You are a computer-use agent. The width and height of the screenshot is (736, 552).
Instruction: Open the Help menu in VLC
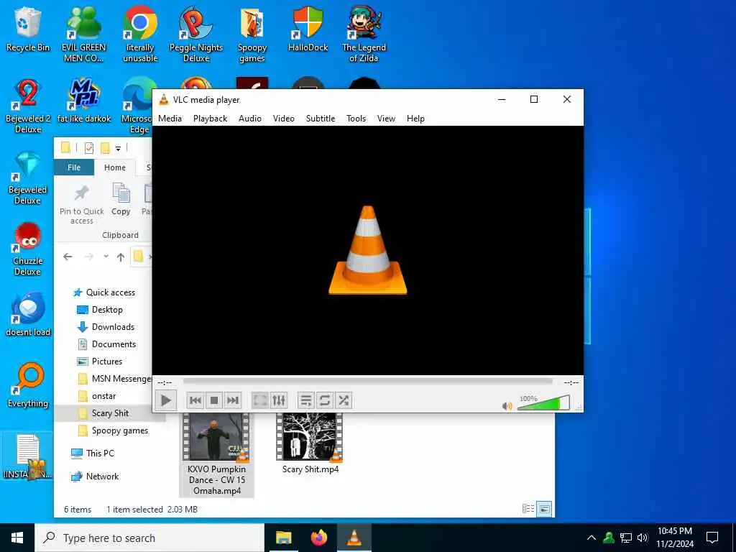pos(416,119)
